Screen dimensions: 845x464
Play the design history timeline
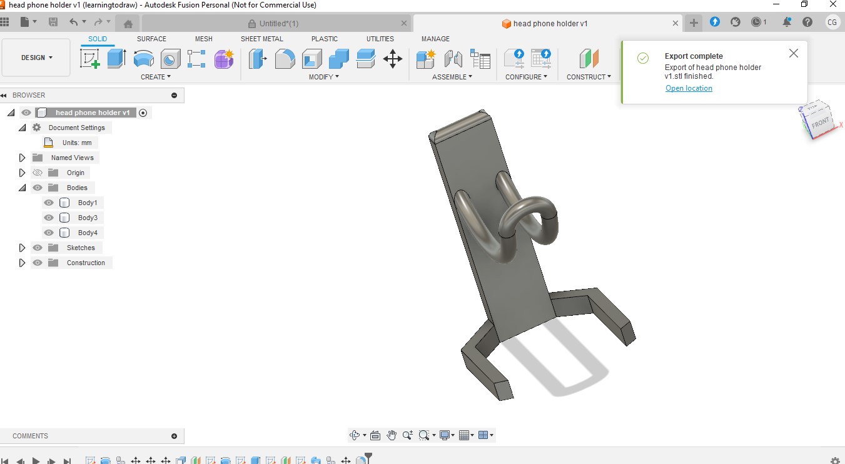pyautogui.click(x=36, y=461)
